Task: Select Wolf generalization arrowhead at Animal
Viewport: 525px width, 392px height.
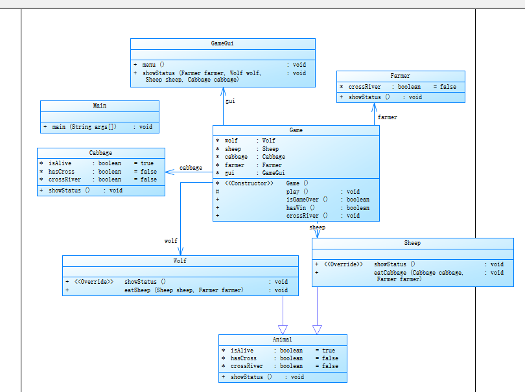Action: (283, 330)
